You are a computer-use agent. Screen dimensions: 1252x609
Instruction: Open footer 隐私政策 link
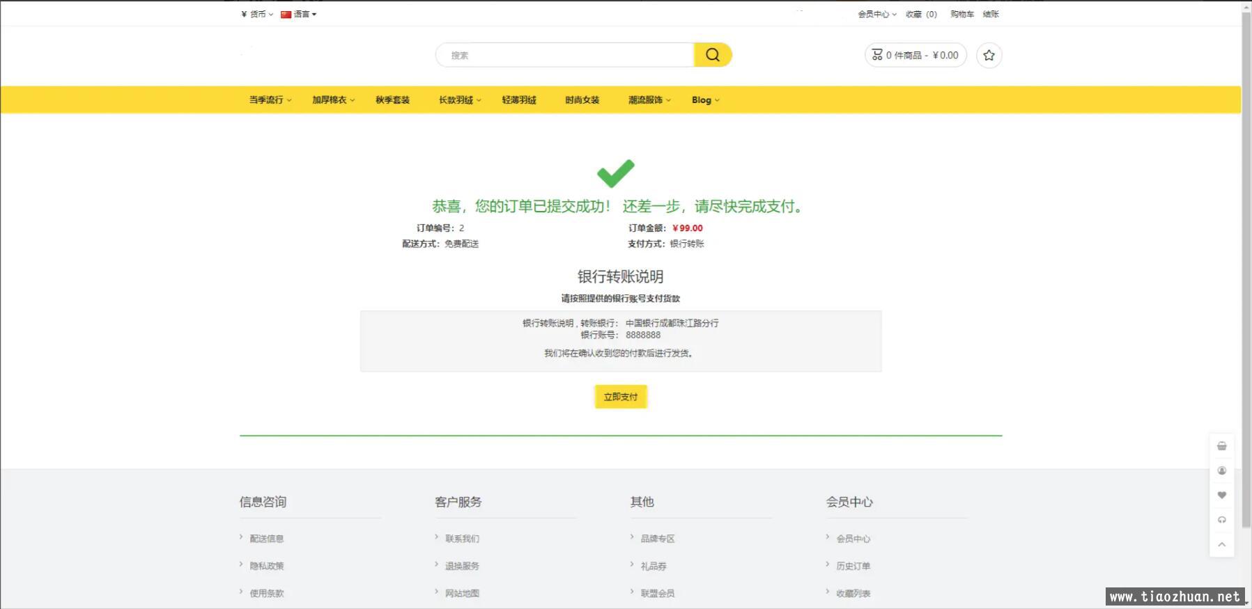click(x=267, y=566)
